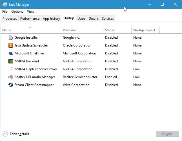Viewport: 182px width, 141px height.
Task: Click NVIDIA Corporation in NVIDIA Backend row
Action: [77, 61]
